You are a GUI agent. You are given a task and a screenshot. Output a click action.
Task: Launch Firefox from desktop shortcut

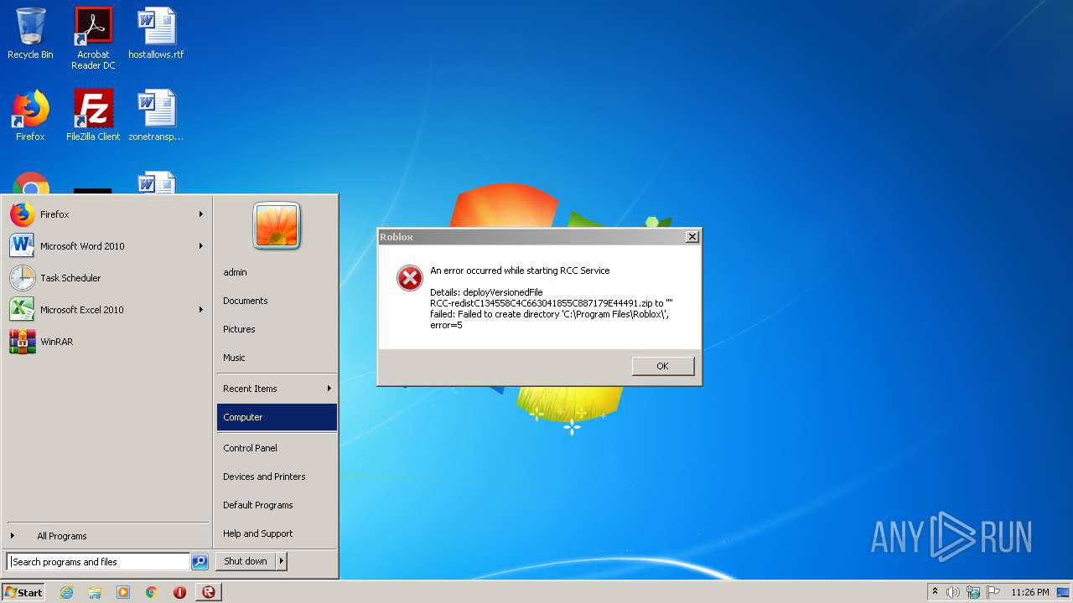30,116
